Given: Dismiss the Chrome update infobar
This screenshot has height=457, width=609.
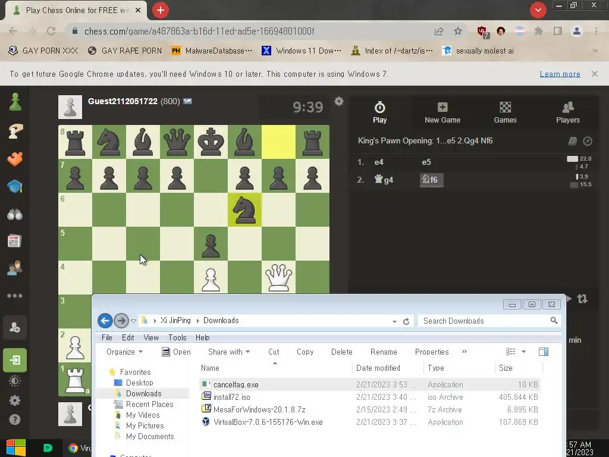Looking at the screenshot, I should point(595,74).
